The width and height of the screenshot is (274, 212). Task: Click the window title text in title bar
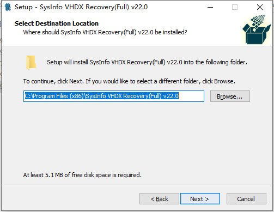pos(81,7)
